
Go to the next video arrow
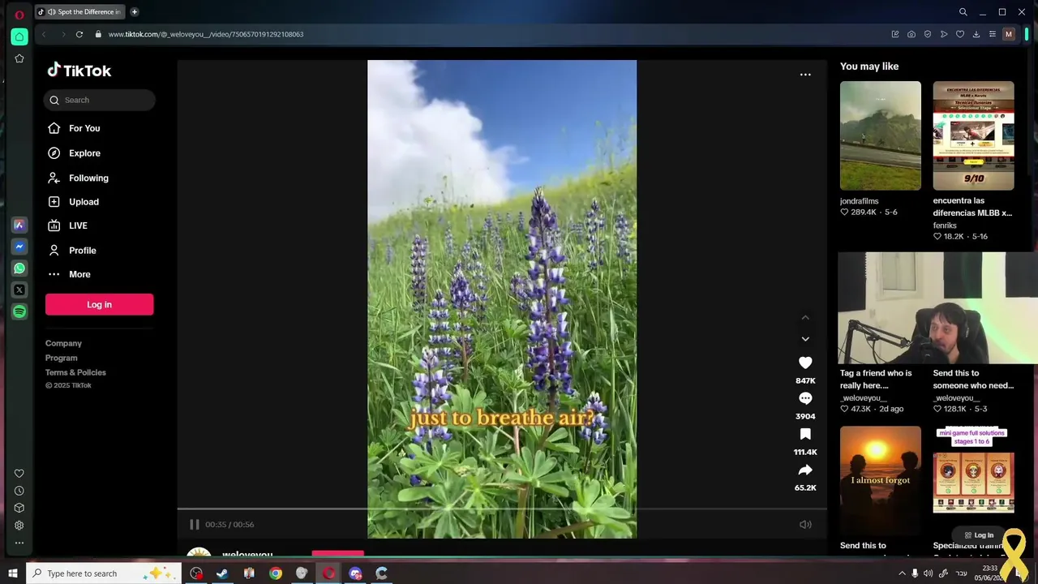coord(805,339)
